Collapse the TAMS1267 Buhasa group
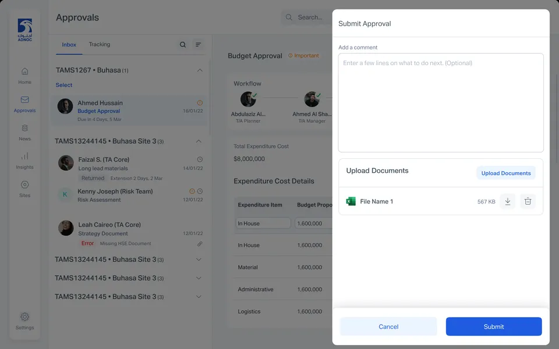 [x=200, y=70]
